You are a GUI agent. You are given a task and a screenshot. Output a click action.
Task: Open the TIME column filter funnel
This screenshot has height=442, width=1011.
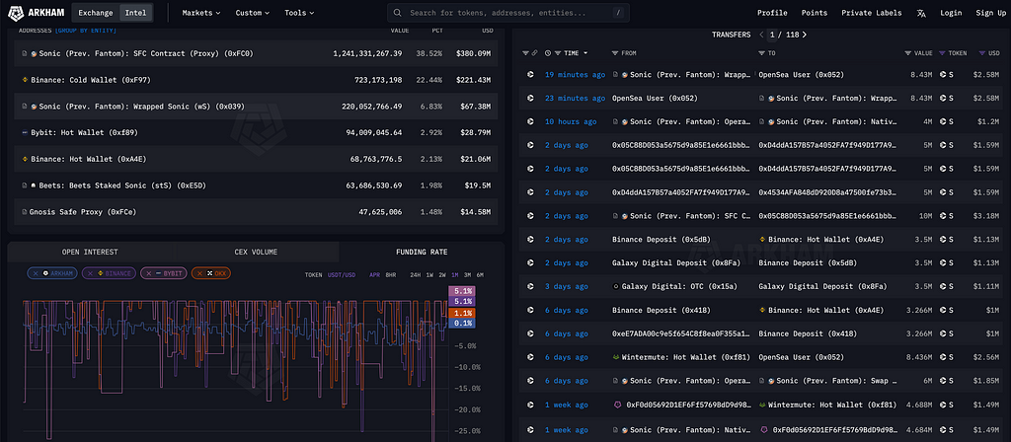558,53
